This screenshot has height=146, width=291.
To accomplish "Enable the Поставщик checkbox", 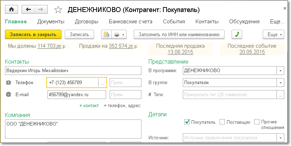I will (x=222, y=122).
